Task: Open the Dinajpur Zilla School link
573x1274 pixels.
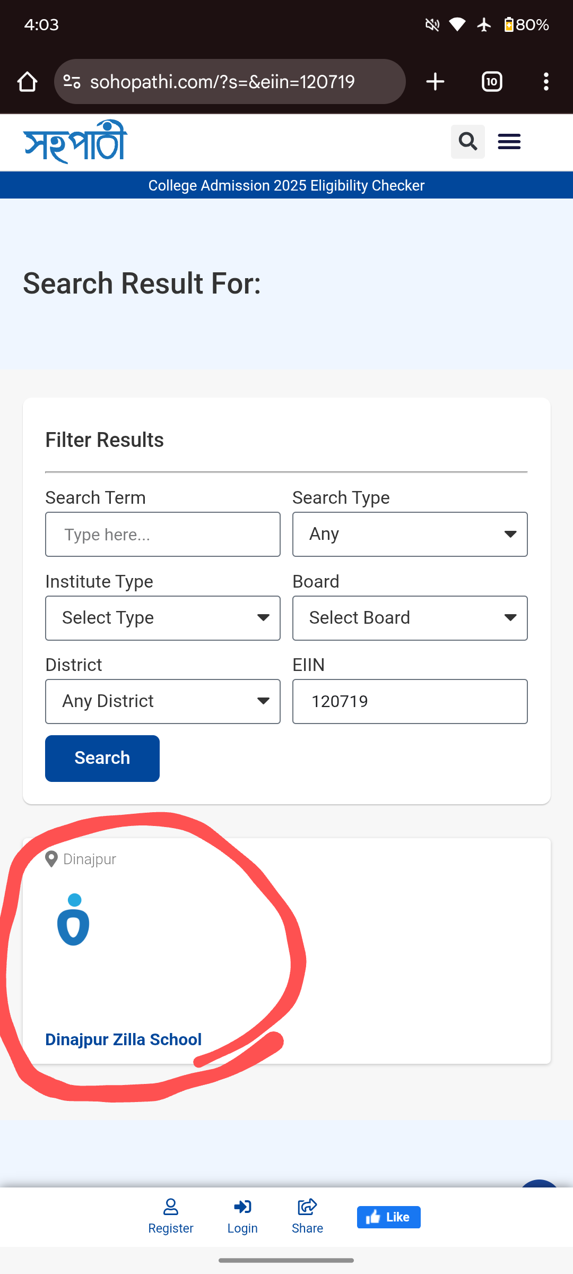Action: coord(123,1039)
